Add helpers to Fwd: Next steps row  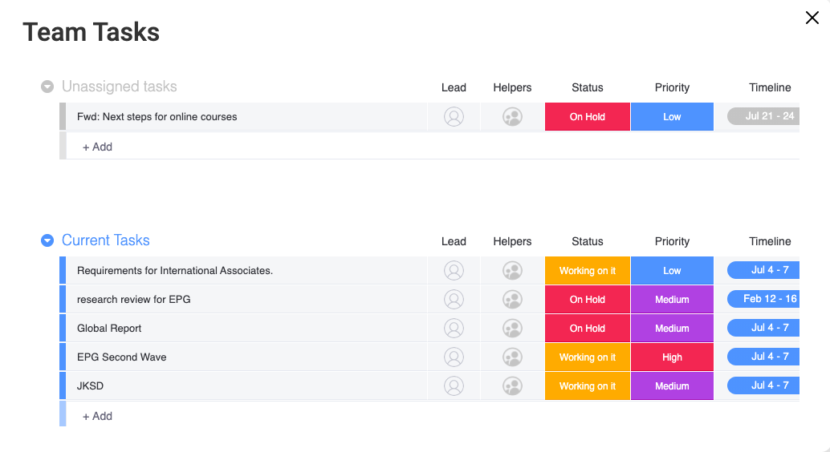pyautogui.click(x=512, y=117)
